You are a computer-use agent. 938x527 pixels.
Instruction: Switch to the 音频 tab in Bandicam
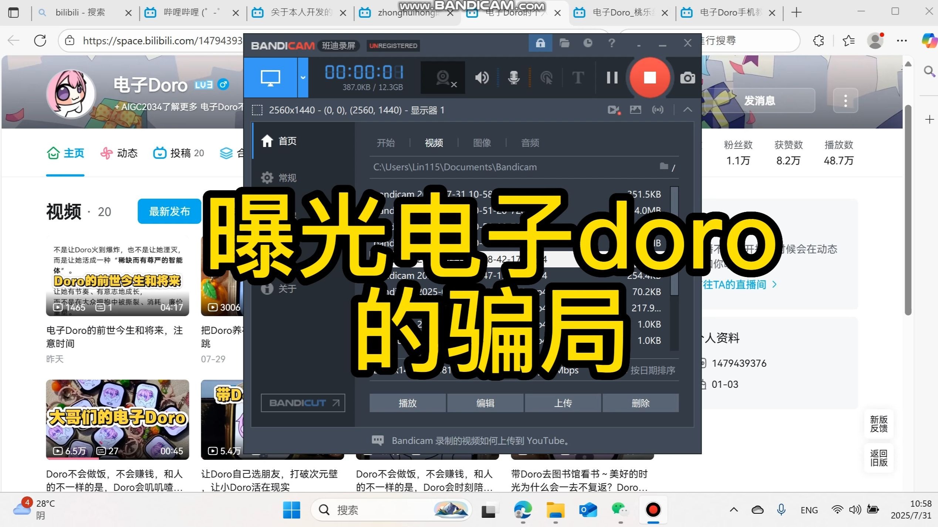point(530,143)
